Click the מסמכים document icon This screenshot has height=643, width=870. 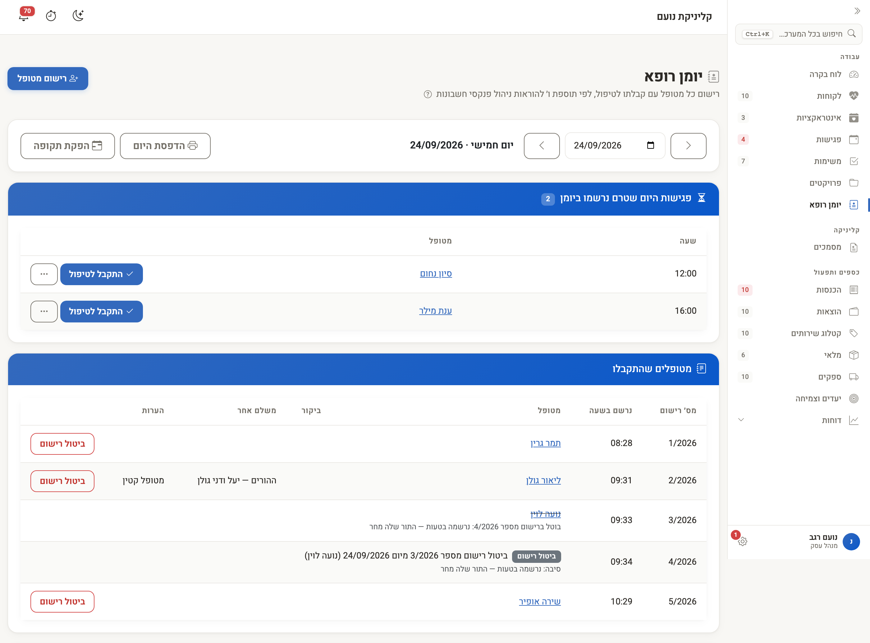[854, 248]
